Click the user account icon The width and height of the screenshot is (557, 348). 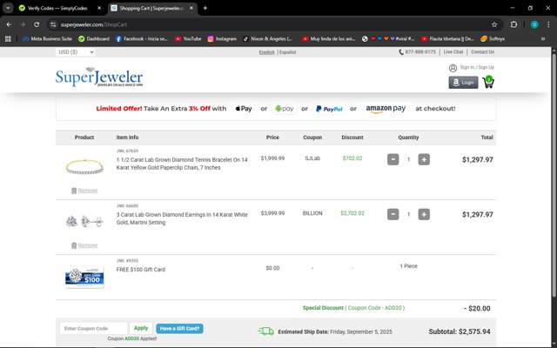click(453, 68)
